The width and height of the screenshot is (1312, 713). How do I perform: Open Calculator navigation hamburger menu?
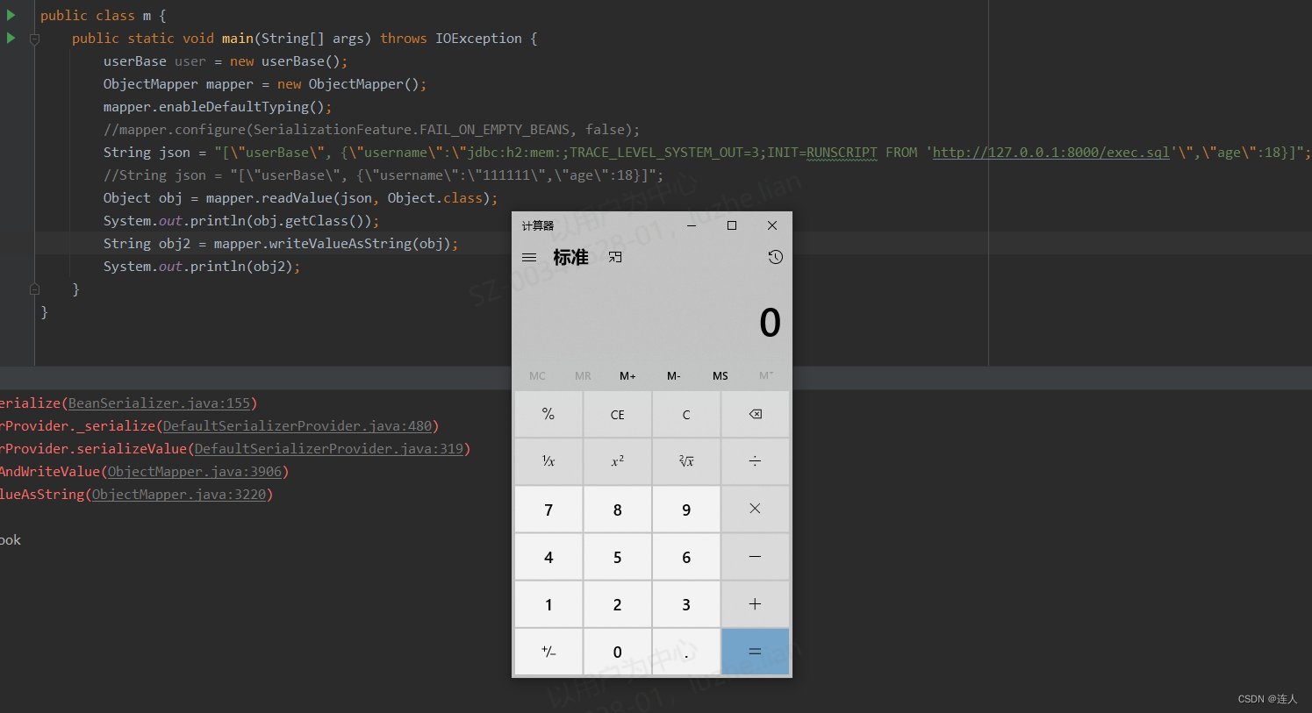(529, 258)
